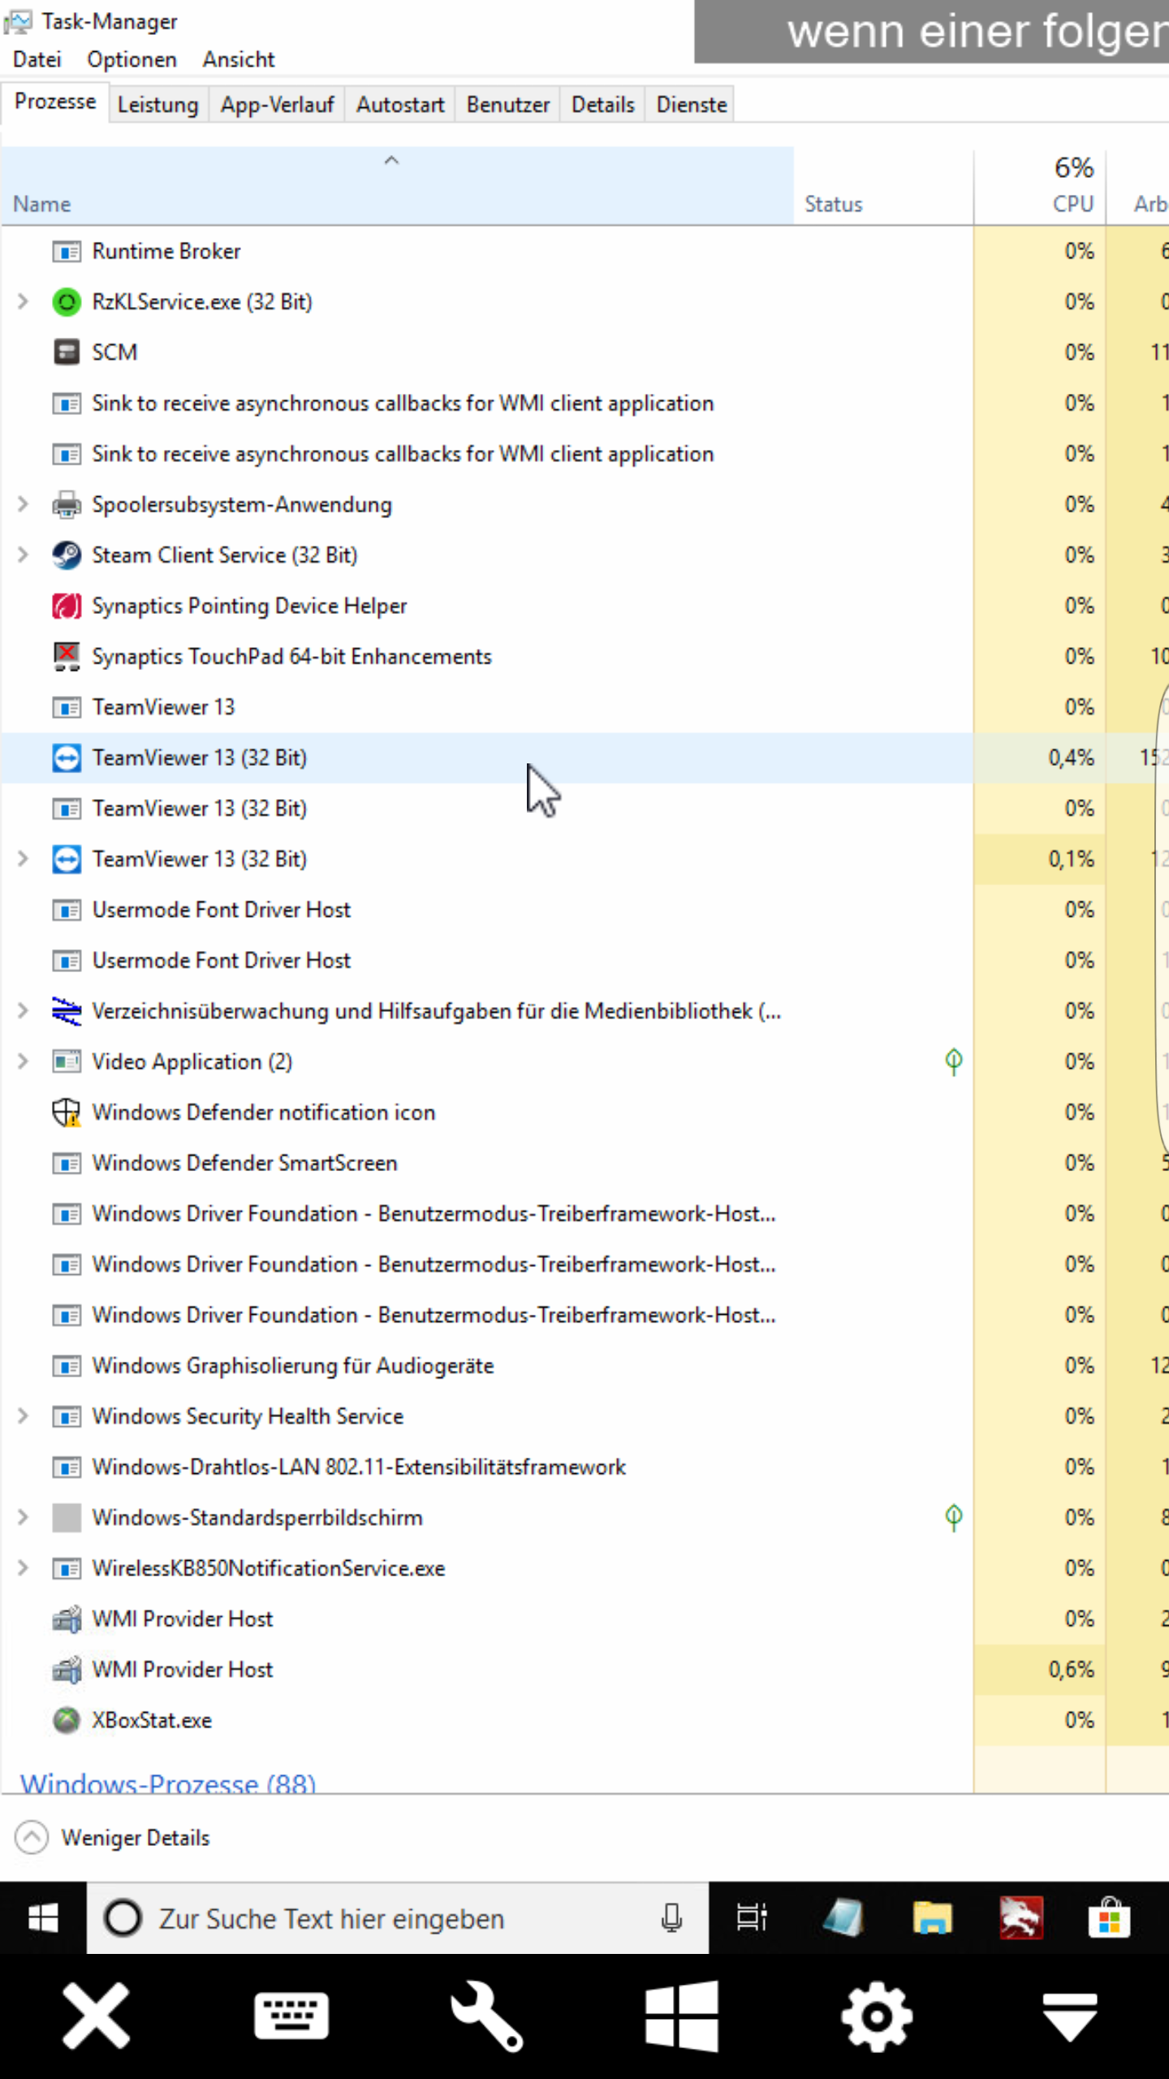
Task: Click the Cortana microphone icon
Action: (x=671, y=1918)
